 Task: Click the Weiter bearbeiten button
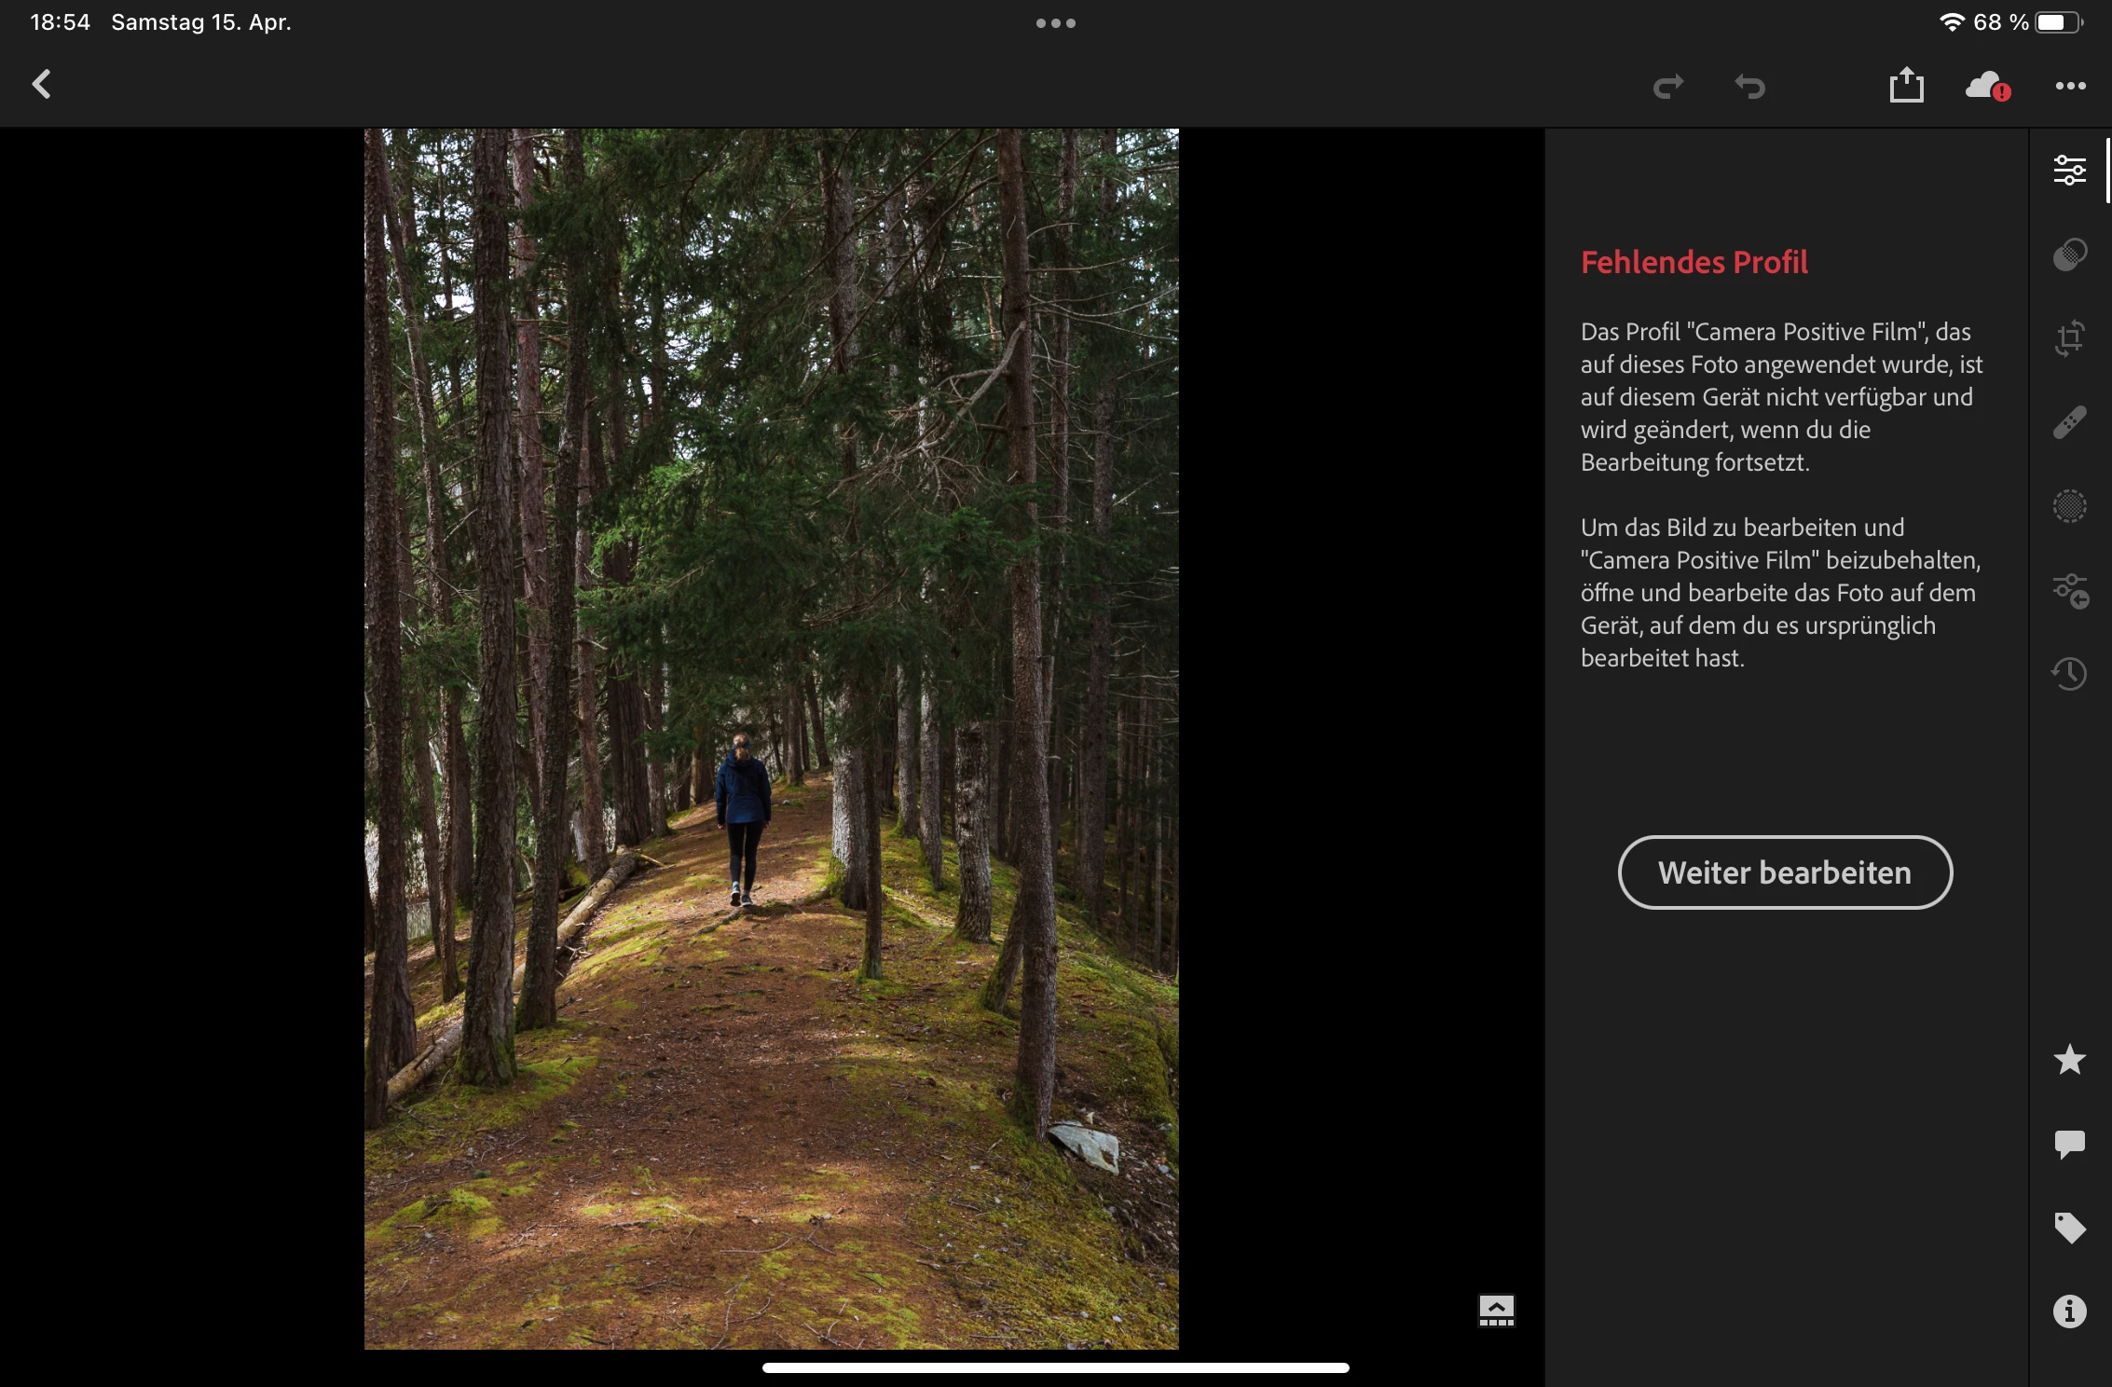click(1785, 872)
